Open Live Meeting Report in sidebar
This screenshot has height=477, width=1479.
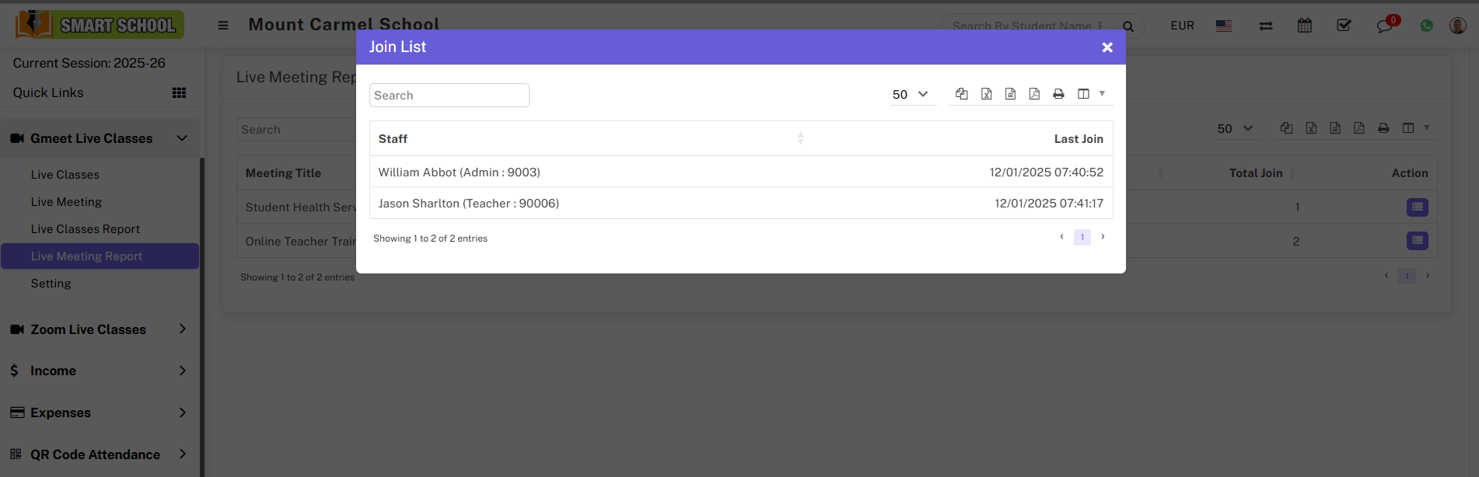click(x=100, y=256)
